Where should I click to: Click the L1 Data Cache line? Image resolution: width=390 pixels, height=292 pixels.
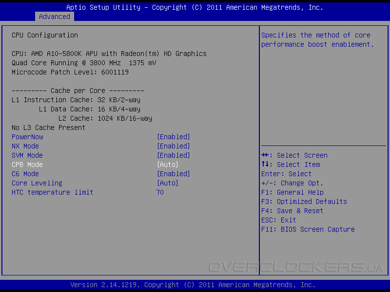tap(90, 109)
